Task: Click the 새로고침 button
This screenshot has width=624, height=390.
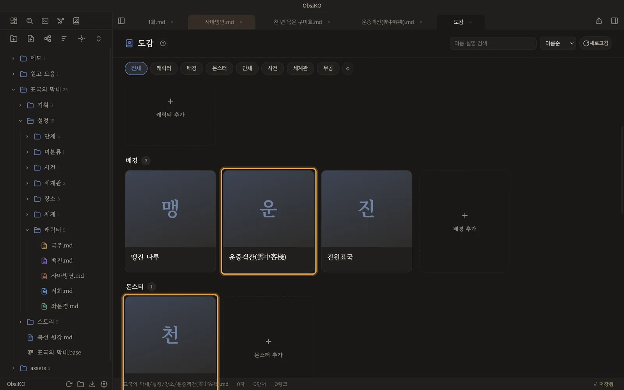Action: tap(596, 43)
